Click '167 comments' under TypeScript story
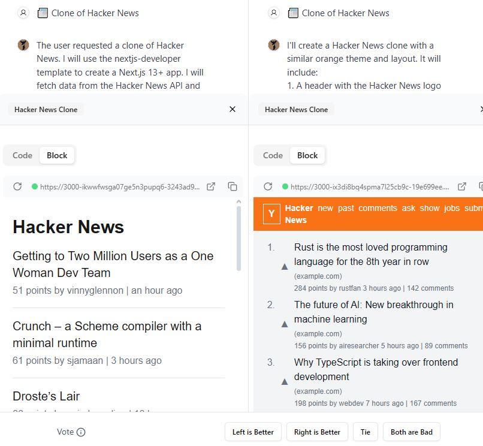Viewport: 483px width, 446px height. pos(433,403)
